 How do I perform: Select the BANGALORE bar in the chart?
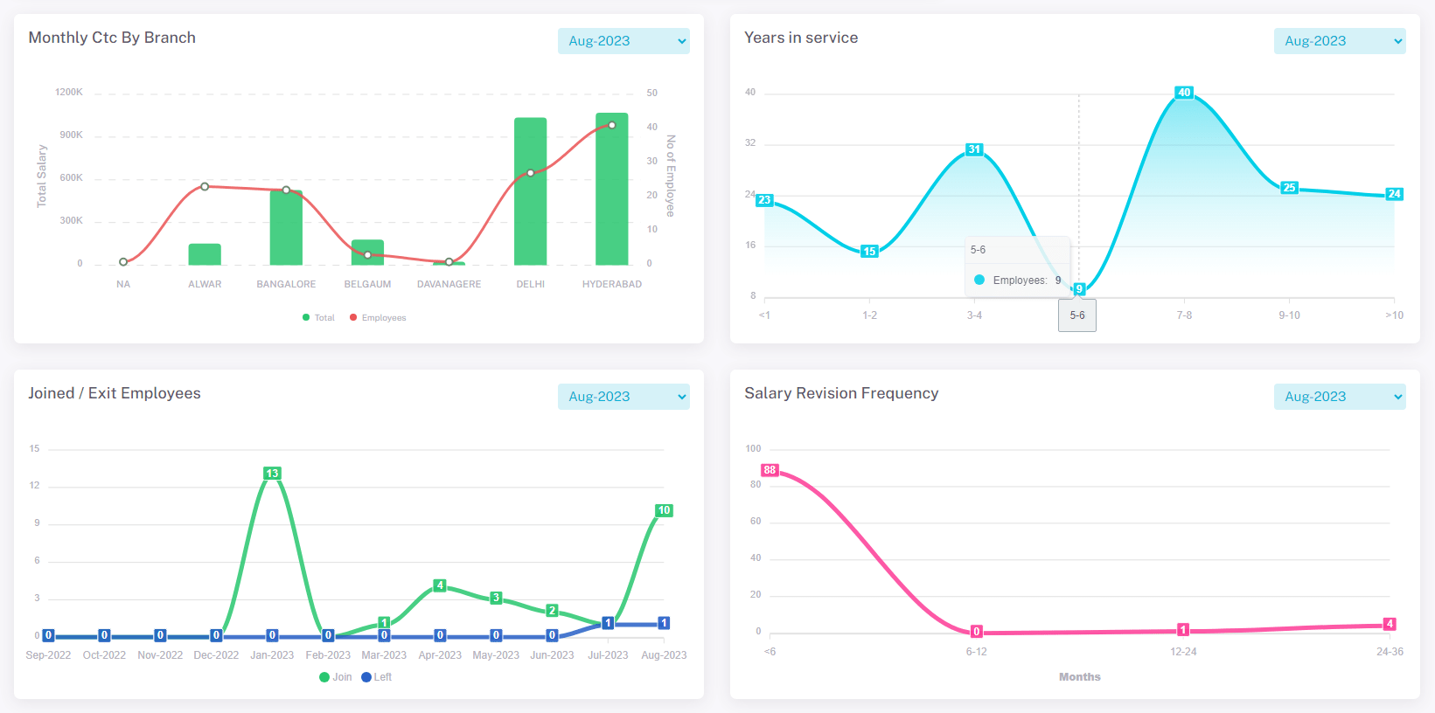pyautogui.click(x=286, y=227)
